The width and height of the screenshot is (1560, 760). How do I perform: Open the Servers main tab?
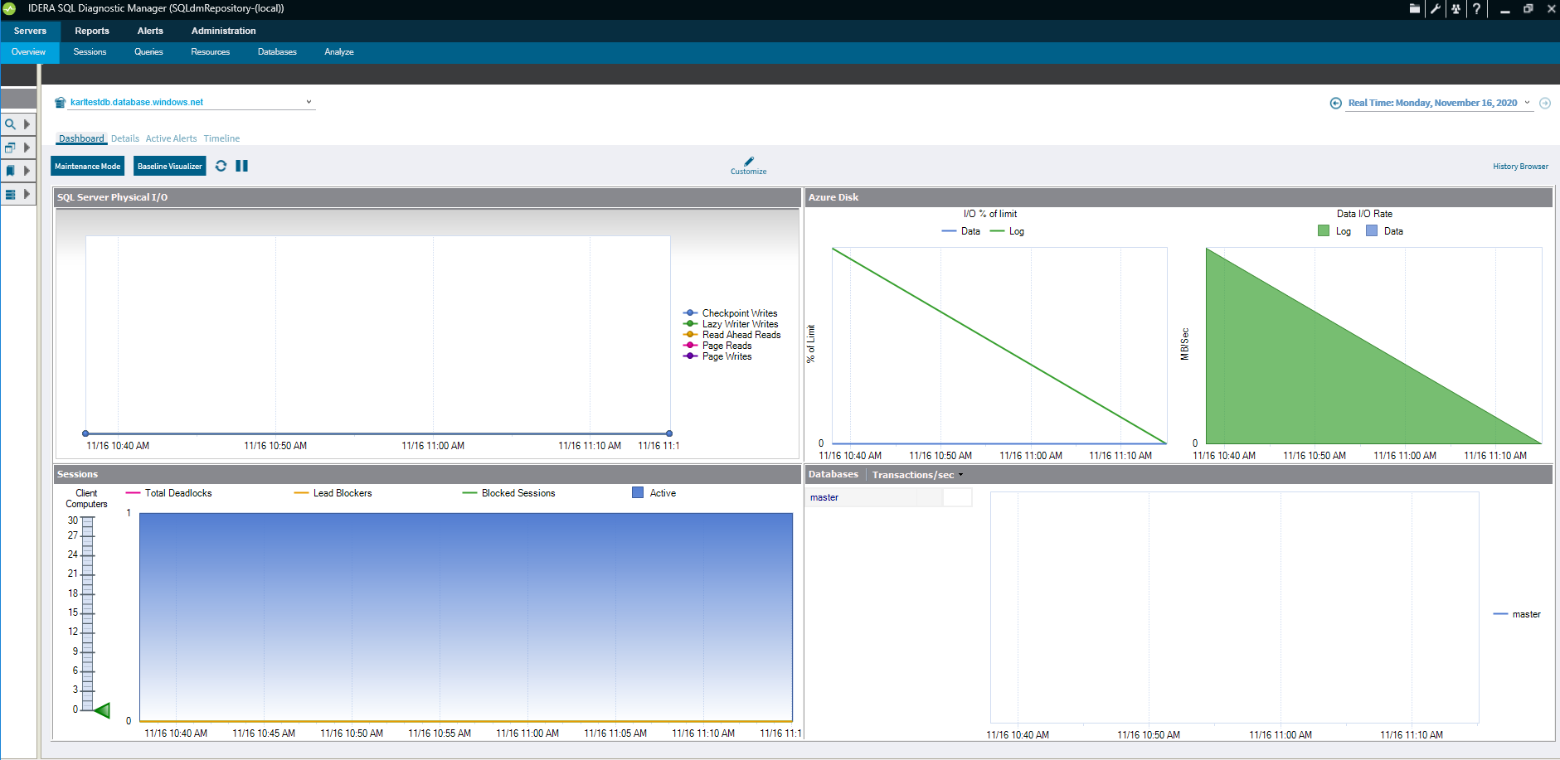30,31
